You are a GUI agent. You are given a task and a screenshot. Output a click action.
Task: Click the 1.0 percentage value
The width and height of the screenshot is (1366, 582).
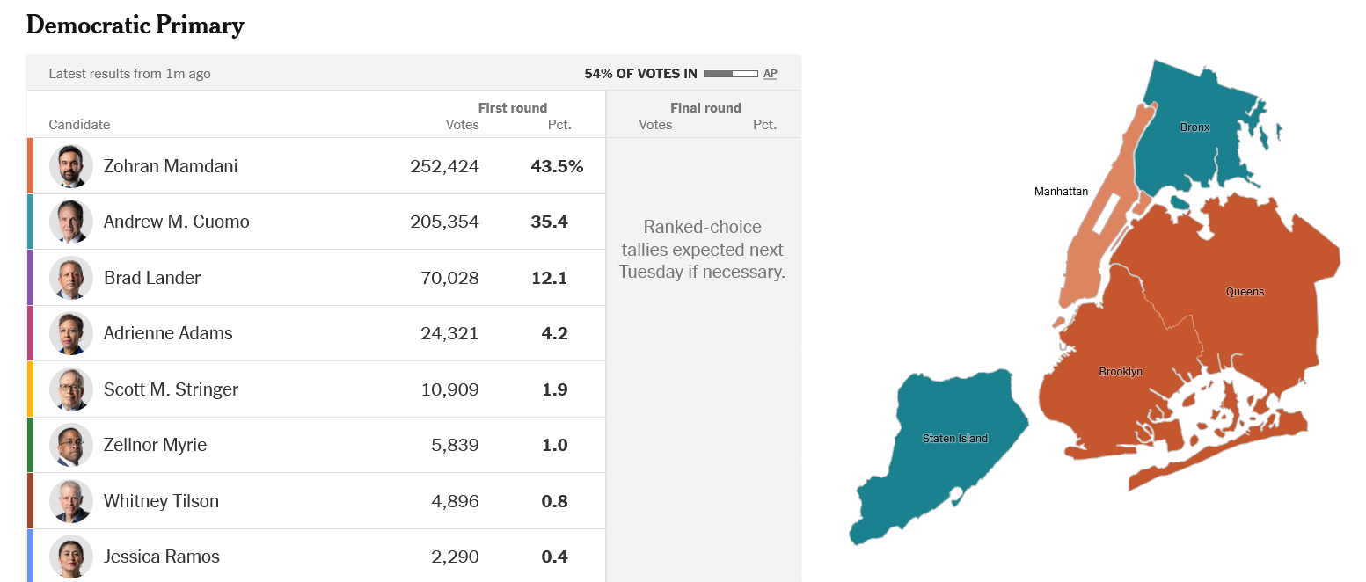pos(555,445)
